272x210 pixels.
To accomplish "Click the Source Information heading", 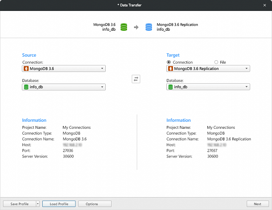I will coord(34,120).
